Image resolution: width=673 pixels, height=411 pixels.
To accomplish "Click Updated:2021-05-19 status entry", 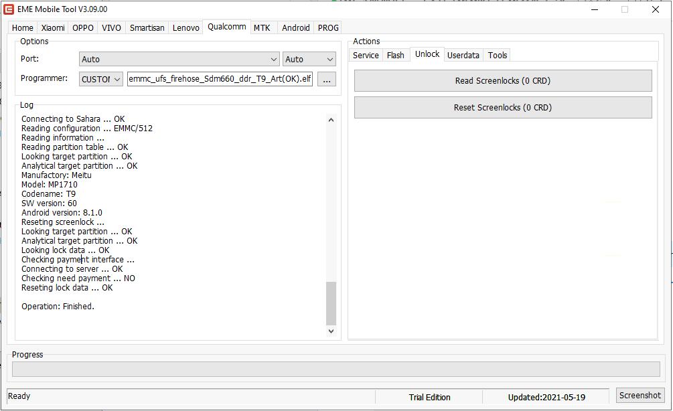I will click(x=546, y=397).
